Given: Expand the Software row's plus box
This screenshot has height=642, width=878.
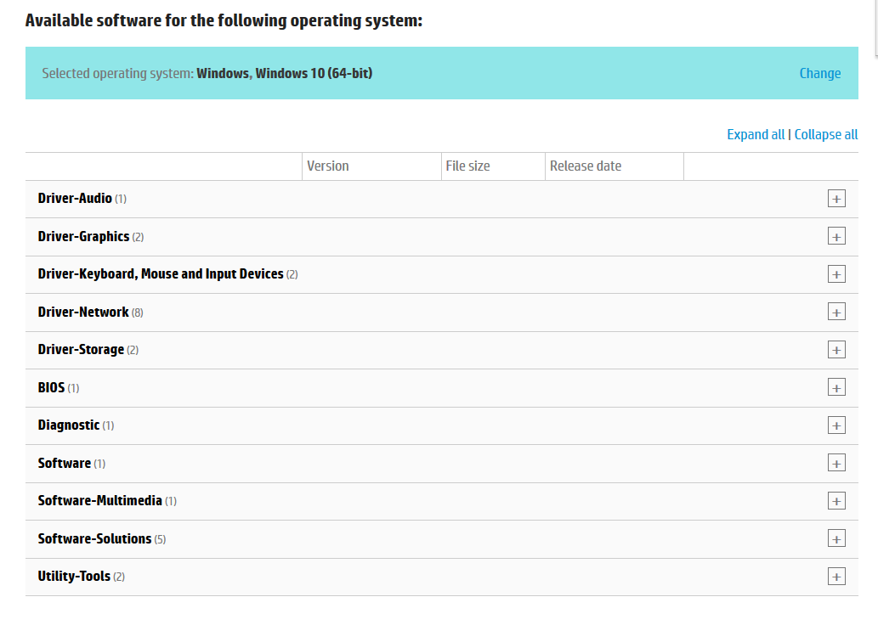Looking at the screenshot, I should (x=836, y=464).
